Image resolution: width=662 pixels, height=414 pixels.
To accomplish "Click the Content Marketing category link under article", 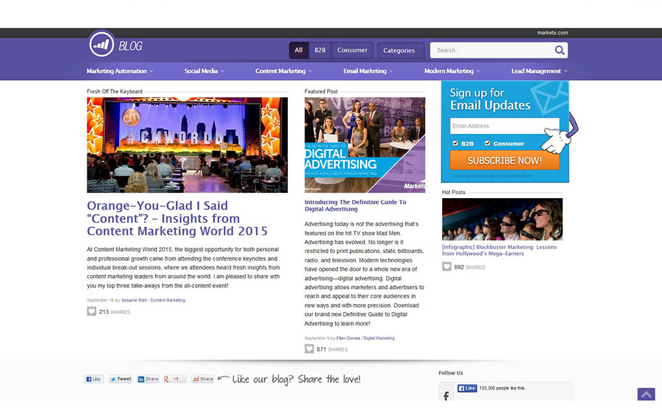I will (x=167, y=300).
